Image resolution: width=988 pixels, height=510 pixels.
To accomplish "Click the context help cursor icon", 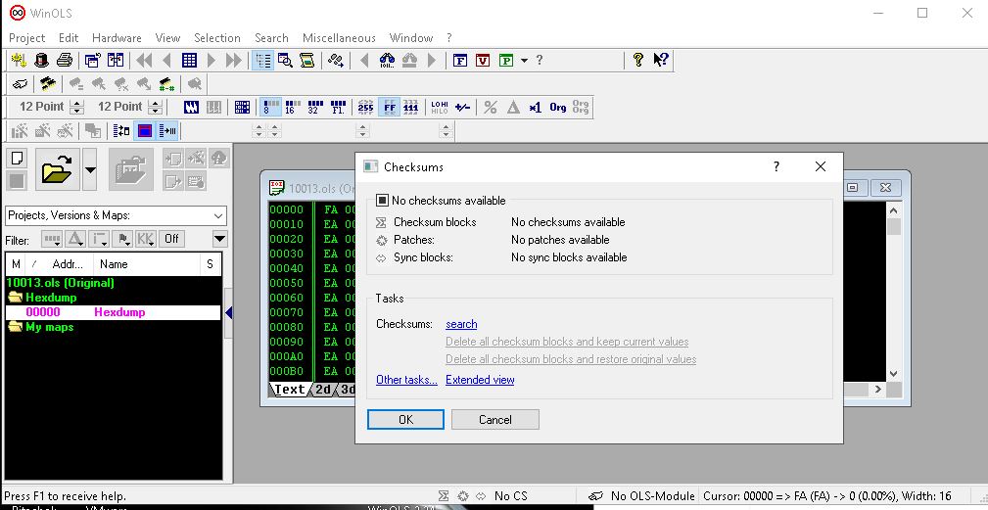I will (661, 61).
